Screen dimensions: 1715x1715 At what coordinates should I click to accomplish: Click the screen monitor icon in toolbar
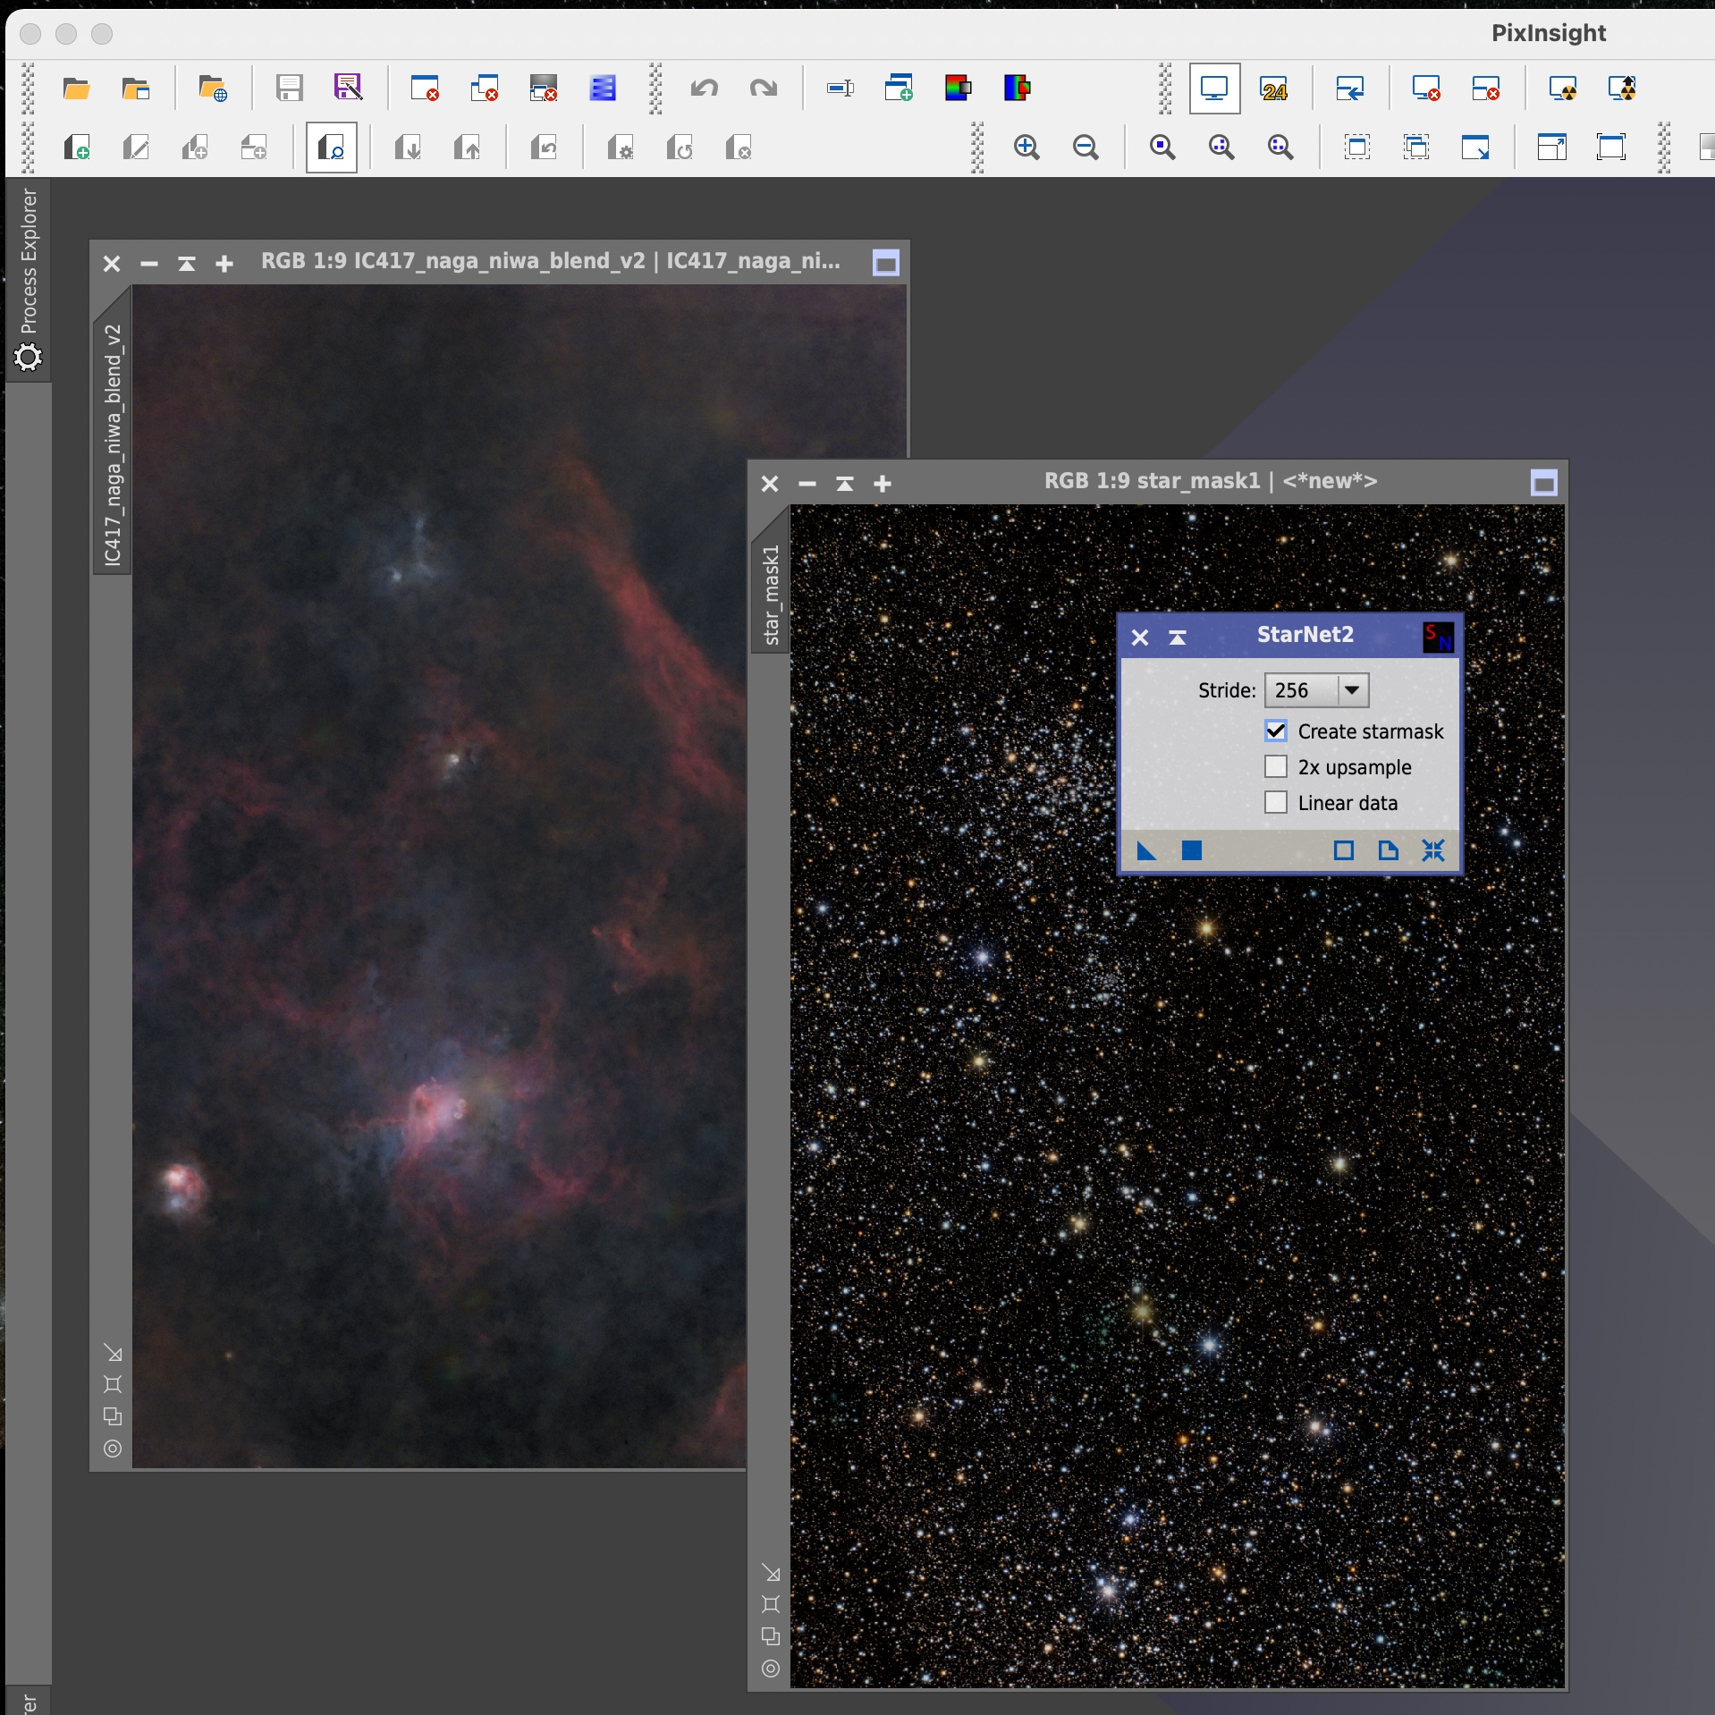[1214, 89]
